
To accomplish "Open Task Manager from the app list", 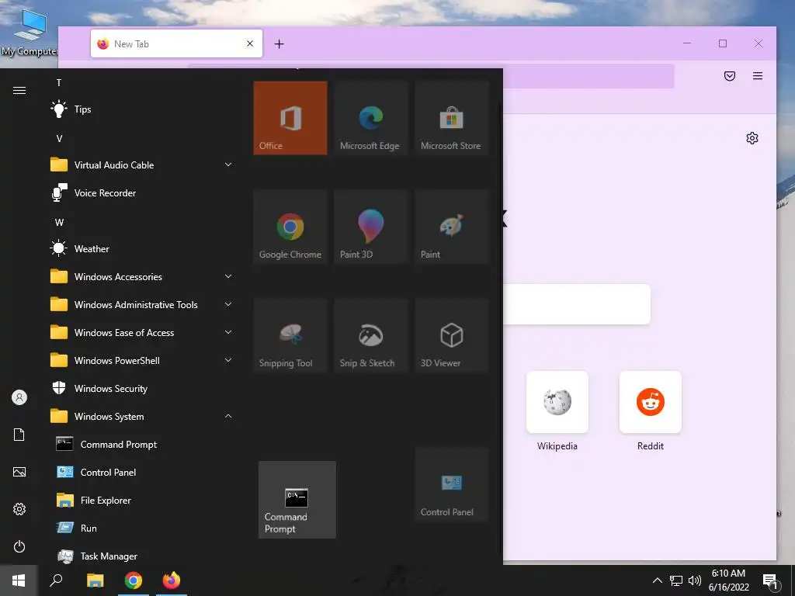I will 142,556.
